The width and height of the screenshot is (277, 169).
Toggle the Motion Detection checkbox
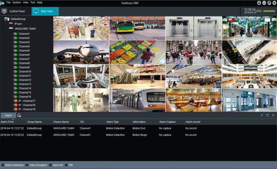click(3, 165)
